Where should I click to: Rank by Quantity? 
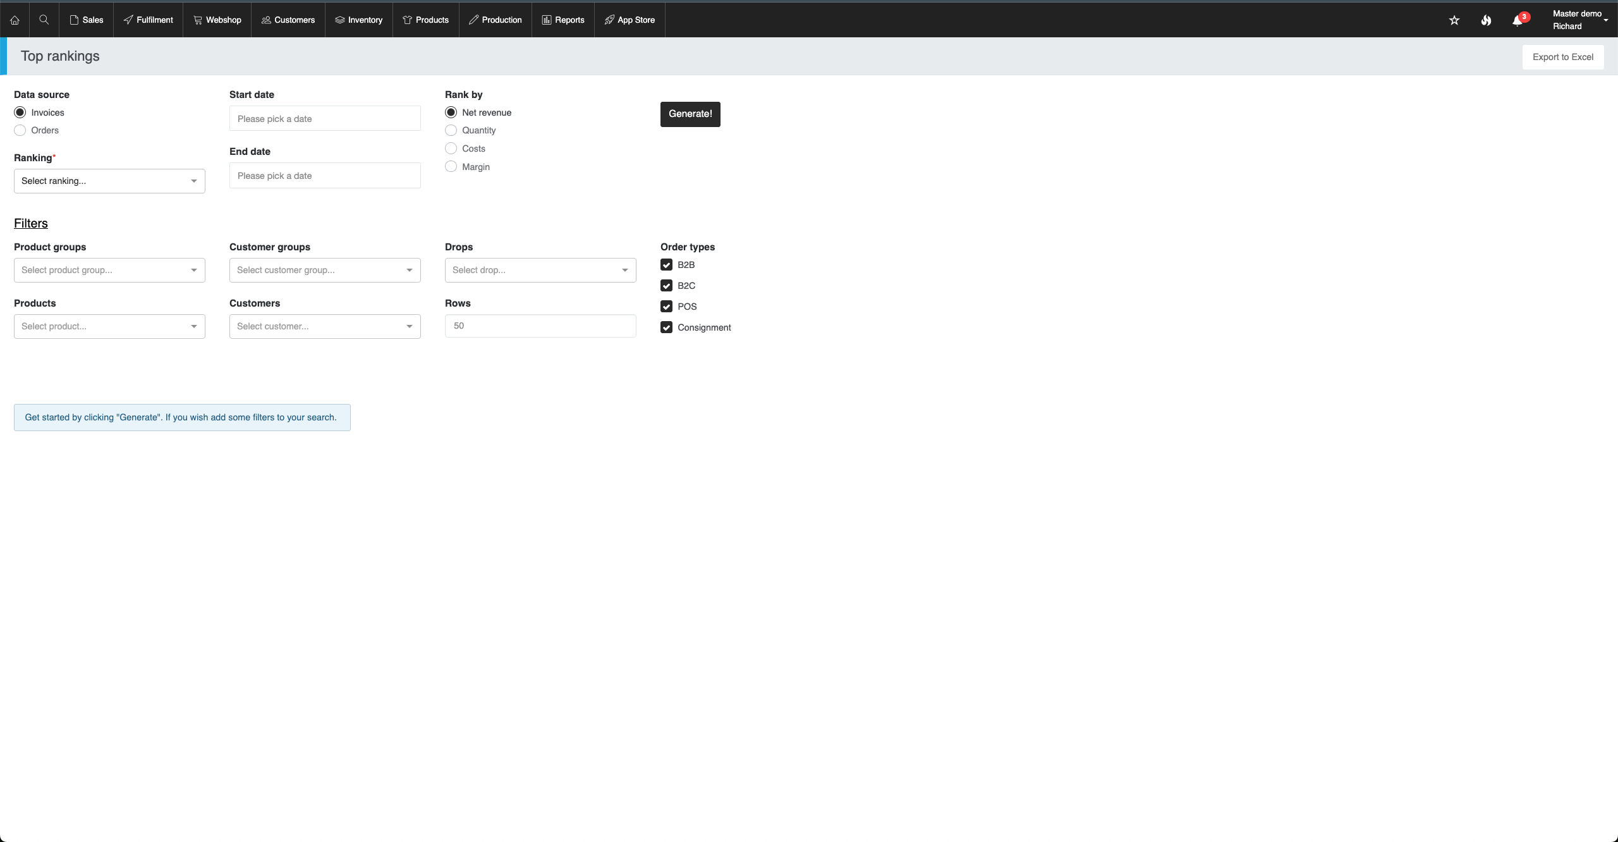click(x=451, y=130)
